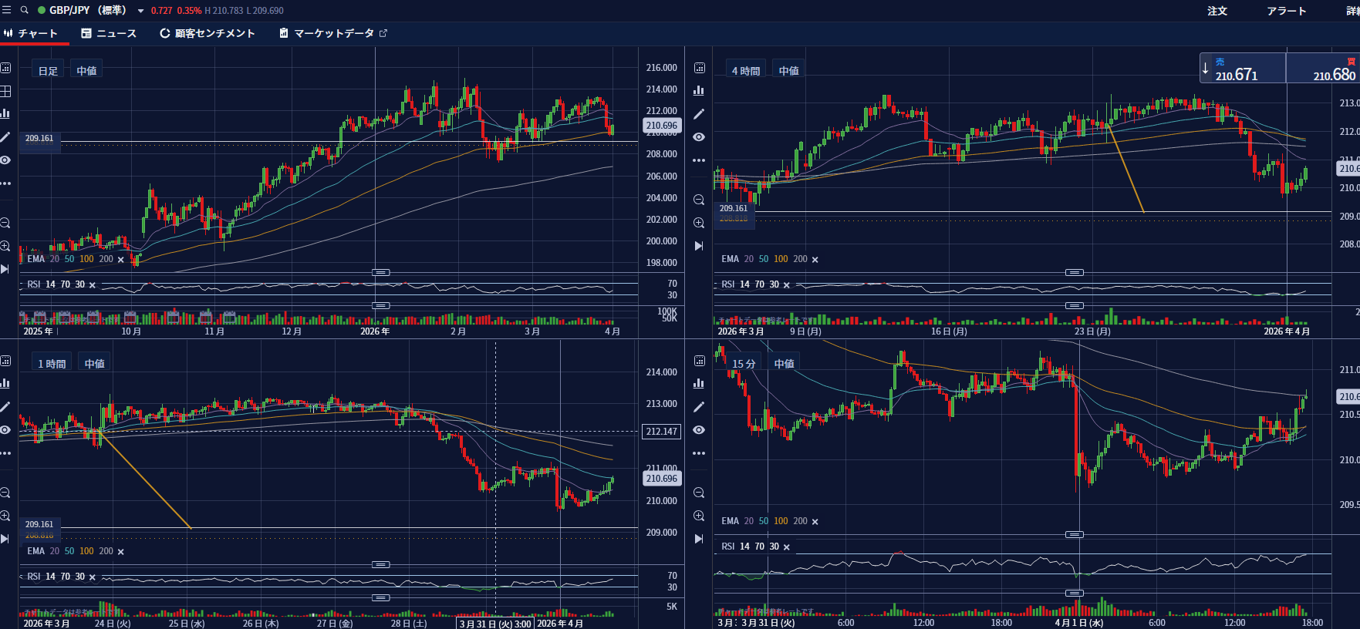Open chart type bars icon on 4時間 chart

coord(699,90)
